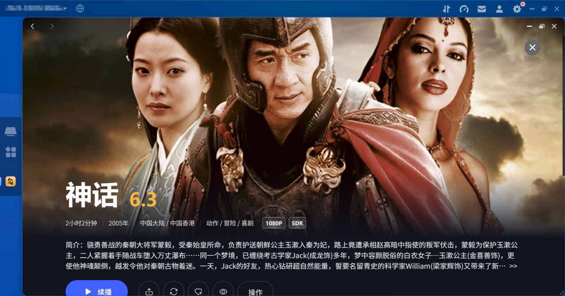Add movie to favorites with heart icon

(x=198, y=291)
